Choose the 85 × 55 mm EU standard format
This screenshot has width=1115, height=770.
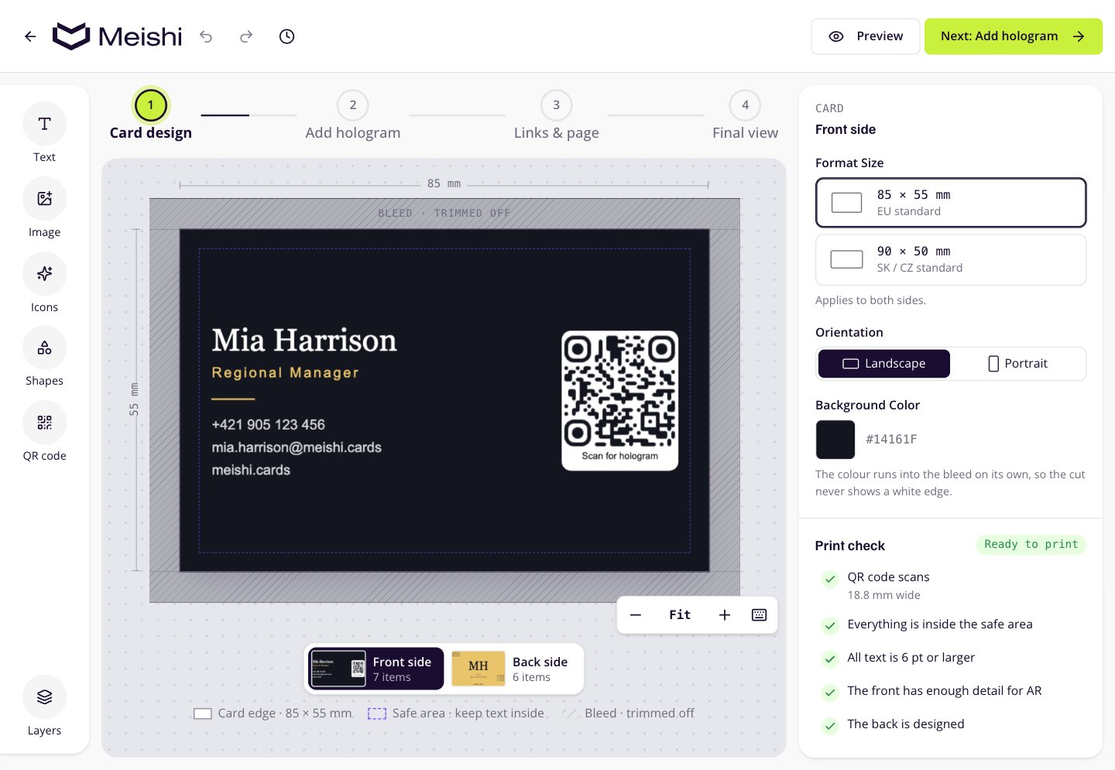coord(951,203)
